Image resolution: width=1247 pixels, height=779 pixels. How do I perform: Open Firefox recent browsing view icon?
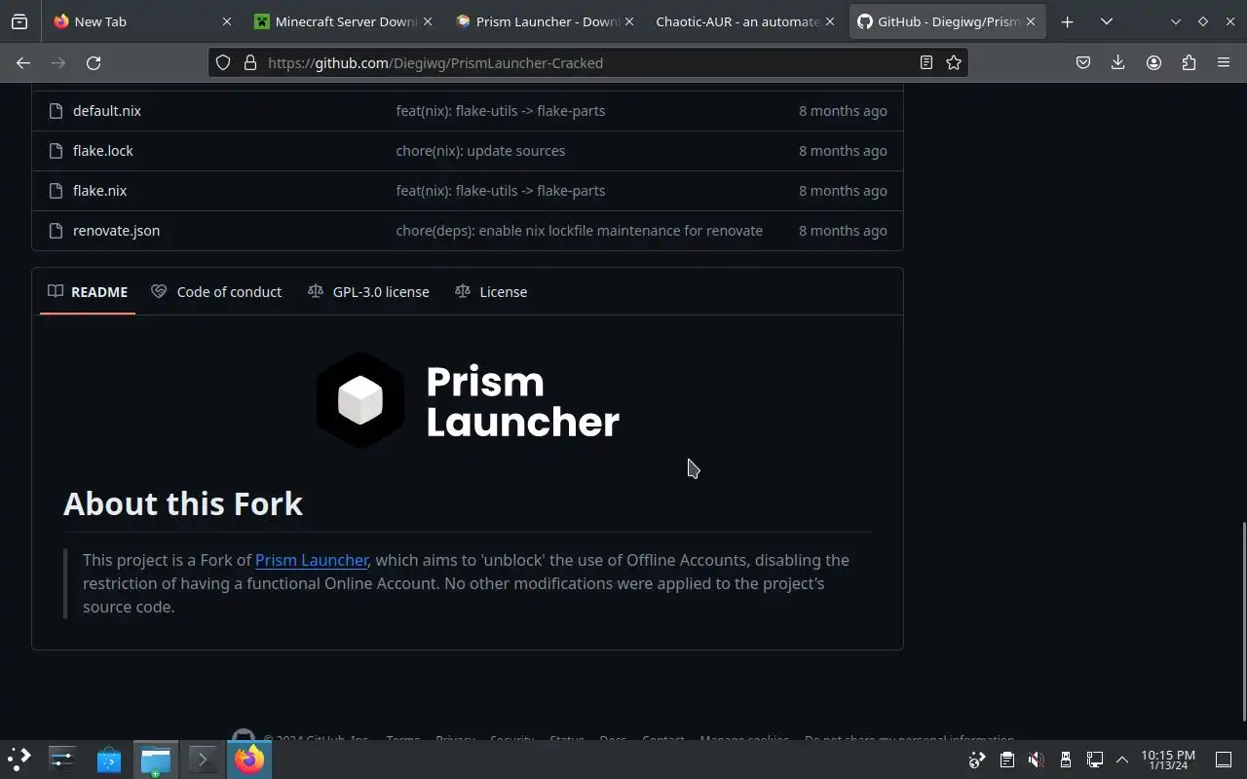[19, 21]
